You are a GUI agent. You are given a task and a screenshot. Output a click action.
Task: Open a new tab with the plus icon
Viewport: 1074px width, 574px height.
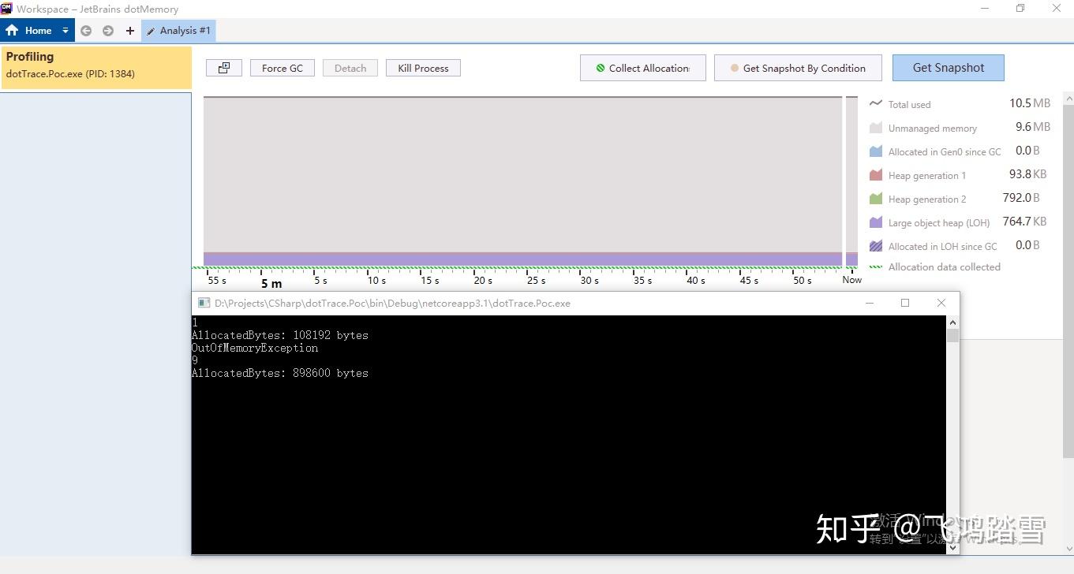click(129, 31)
